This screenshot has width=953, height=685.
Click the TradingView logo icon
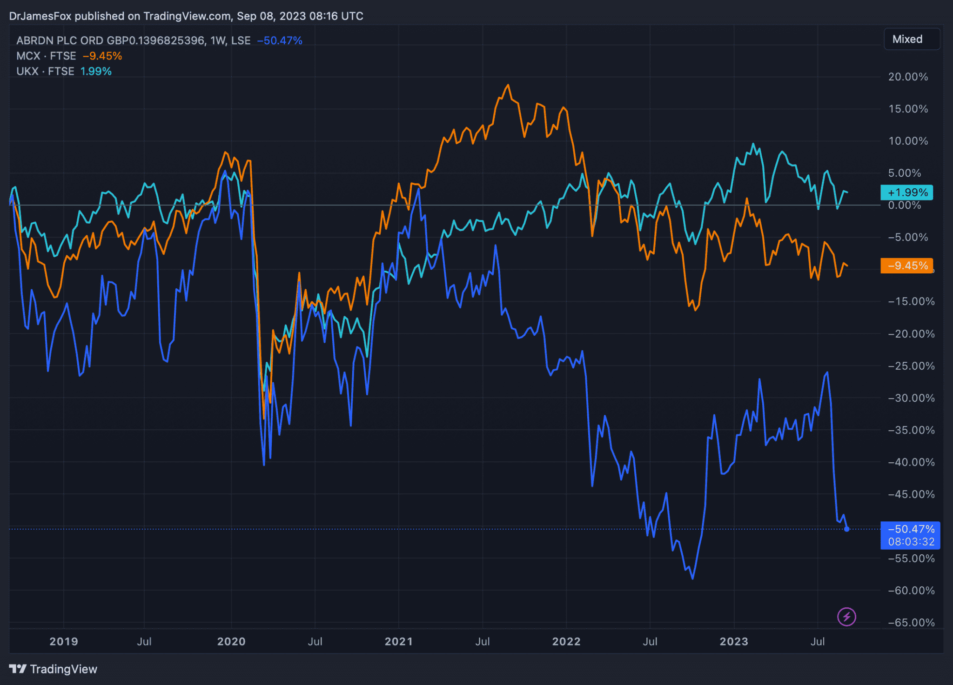(18, 669)
